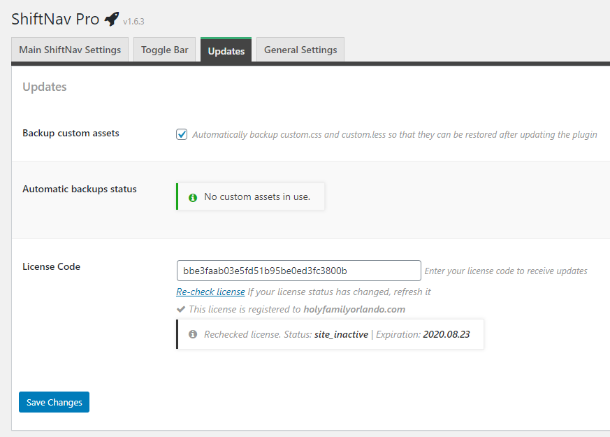610x437 pixels.
Task: Click the Re-check license link
Action: coord(210,292)
